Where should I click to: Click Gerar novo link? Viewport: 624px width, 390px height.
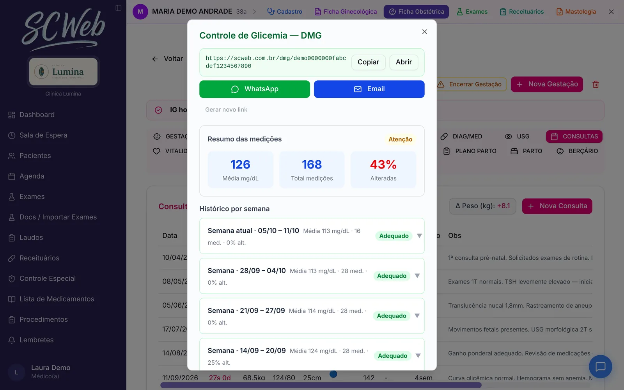226,110
